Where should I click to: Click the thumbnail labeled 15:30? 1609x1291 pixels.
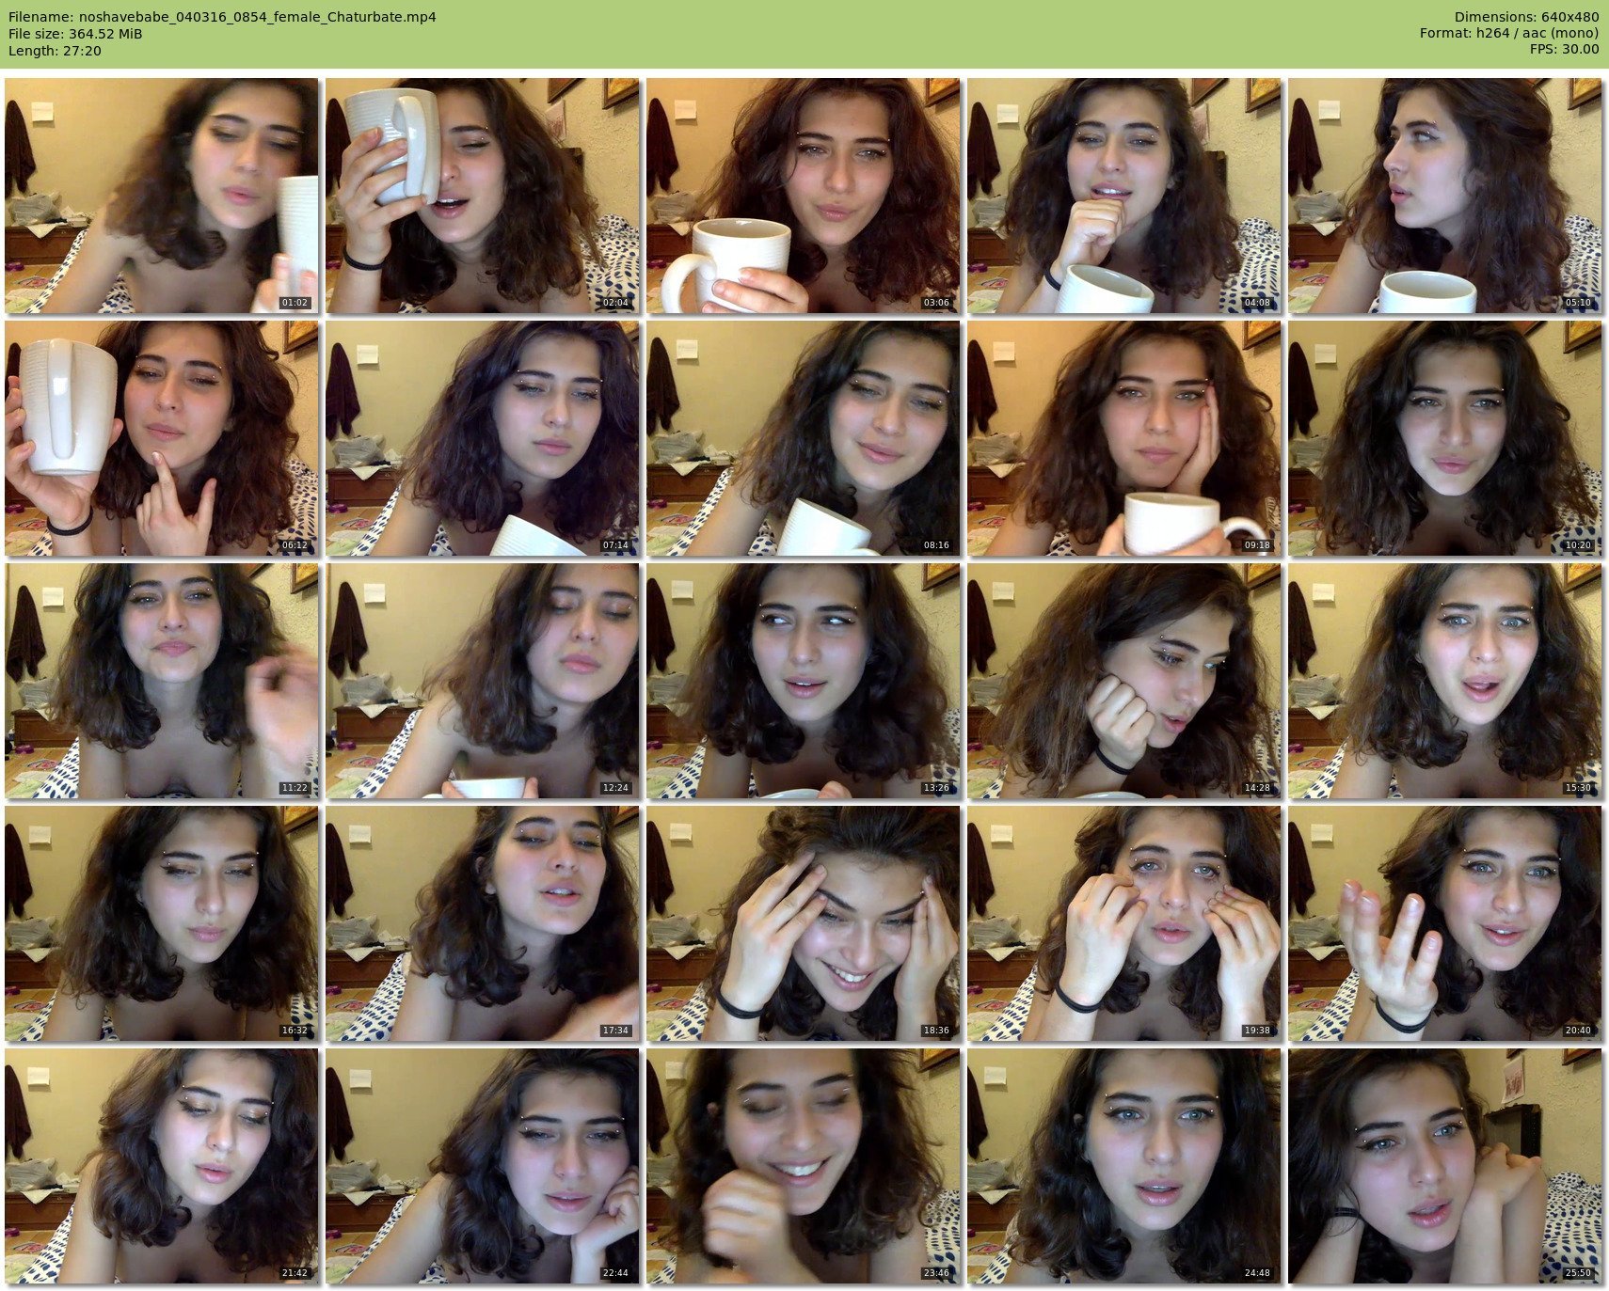pyautogui.click(x=1445, y=681)
